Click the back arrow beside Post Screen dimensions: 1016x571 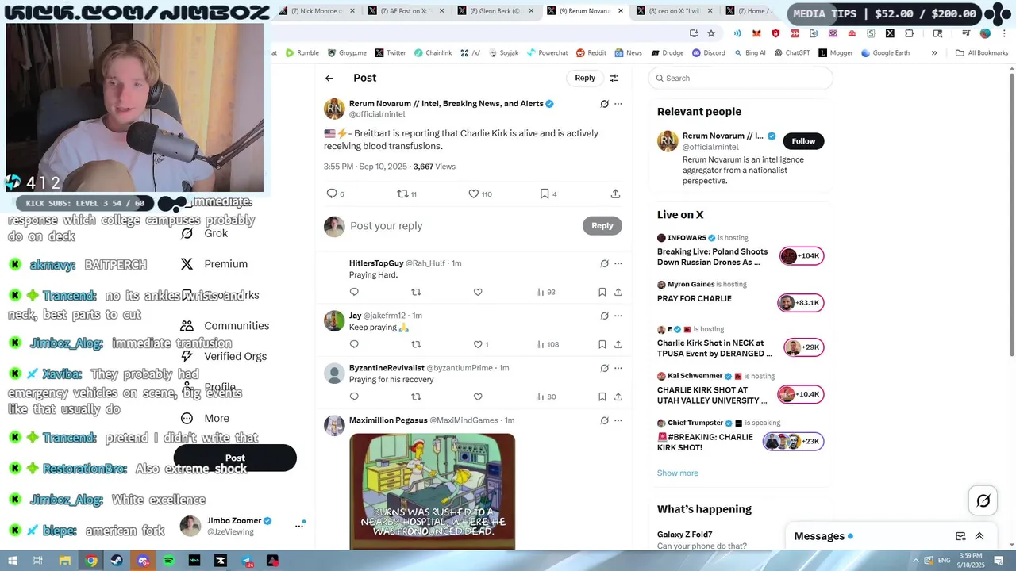pyautogui.click(x=329, y=78)
